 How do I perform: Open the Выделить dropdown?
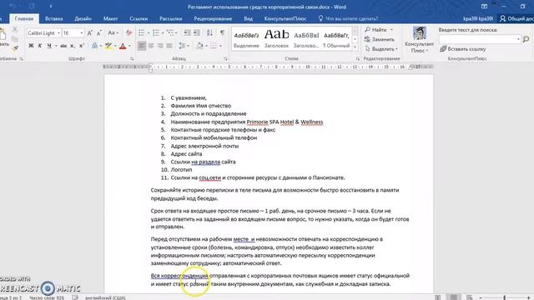click(x=380, y=49)
